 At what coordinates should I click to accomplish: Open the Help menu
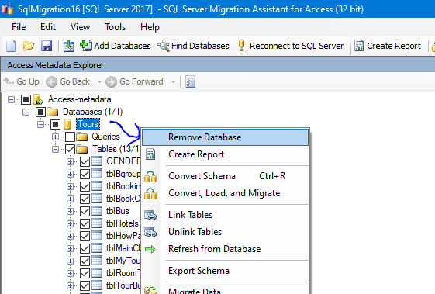(x=150, y=27)
